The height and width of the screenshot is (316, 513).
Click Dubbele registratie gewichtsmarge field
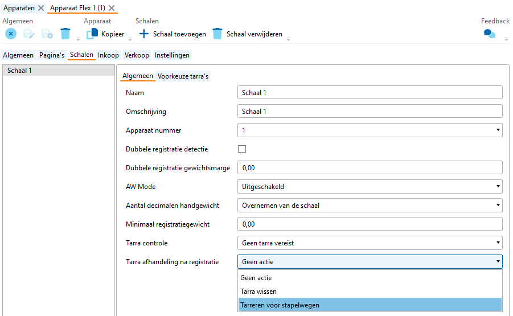tap(370, 167)
